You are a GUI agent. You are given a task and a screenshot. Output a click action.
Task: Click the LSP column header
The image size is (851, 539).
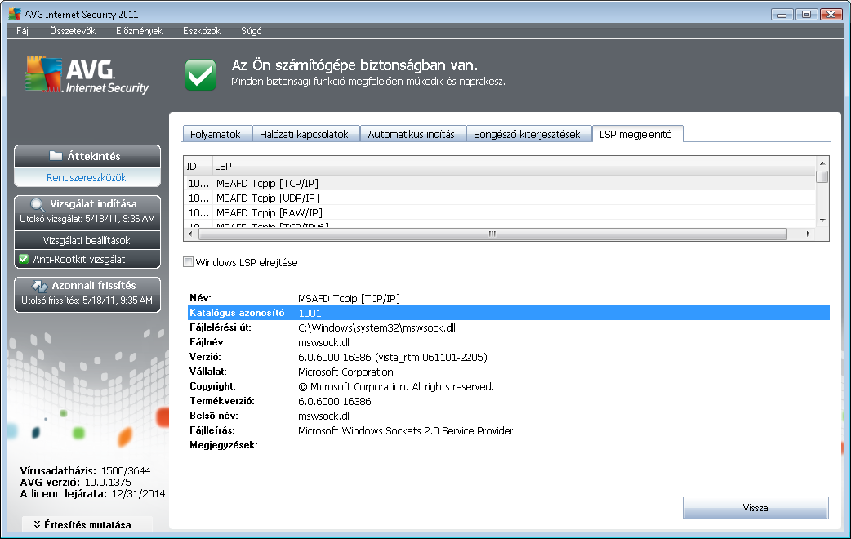514,166
